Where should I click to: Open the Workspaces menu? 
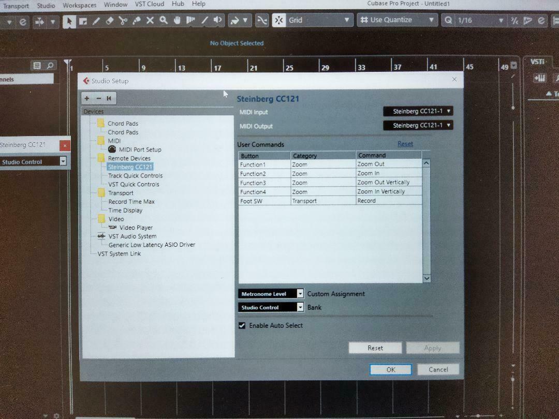pos(79,4)
